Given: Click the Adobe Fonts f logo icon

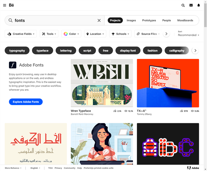Looking at the screenshot, I should [13, 65].
